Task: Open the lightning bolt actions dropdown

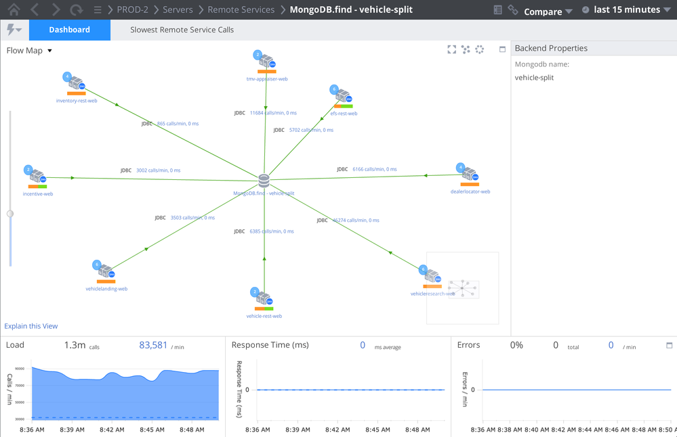Action: (14, 30)
